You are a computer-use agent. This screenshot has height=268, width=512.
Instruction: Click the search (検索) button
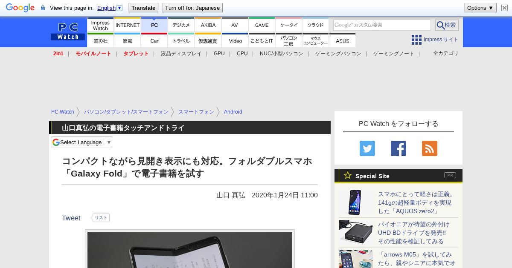coord(447,25)
